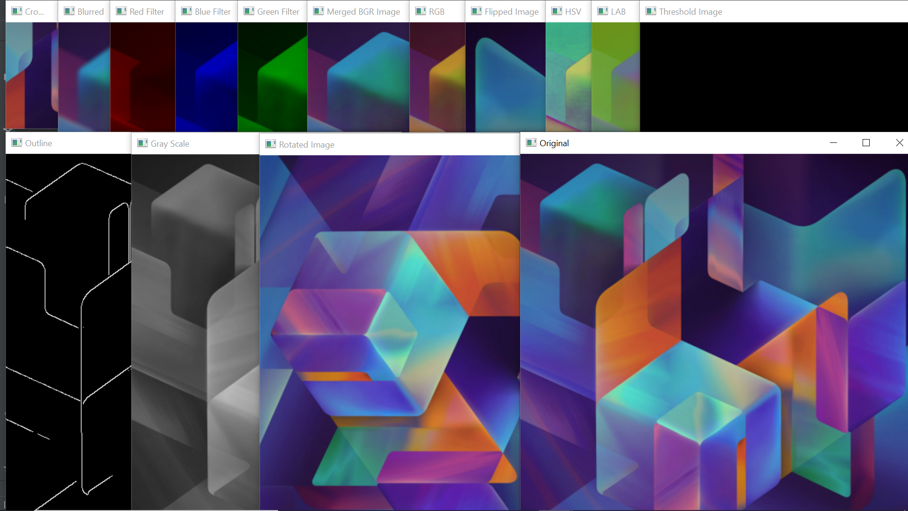Image resolution: width=908 pixels, height=511 pixels.
Task: Click the LAB image preview
Action: [616, 77]
